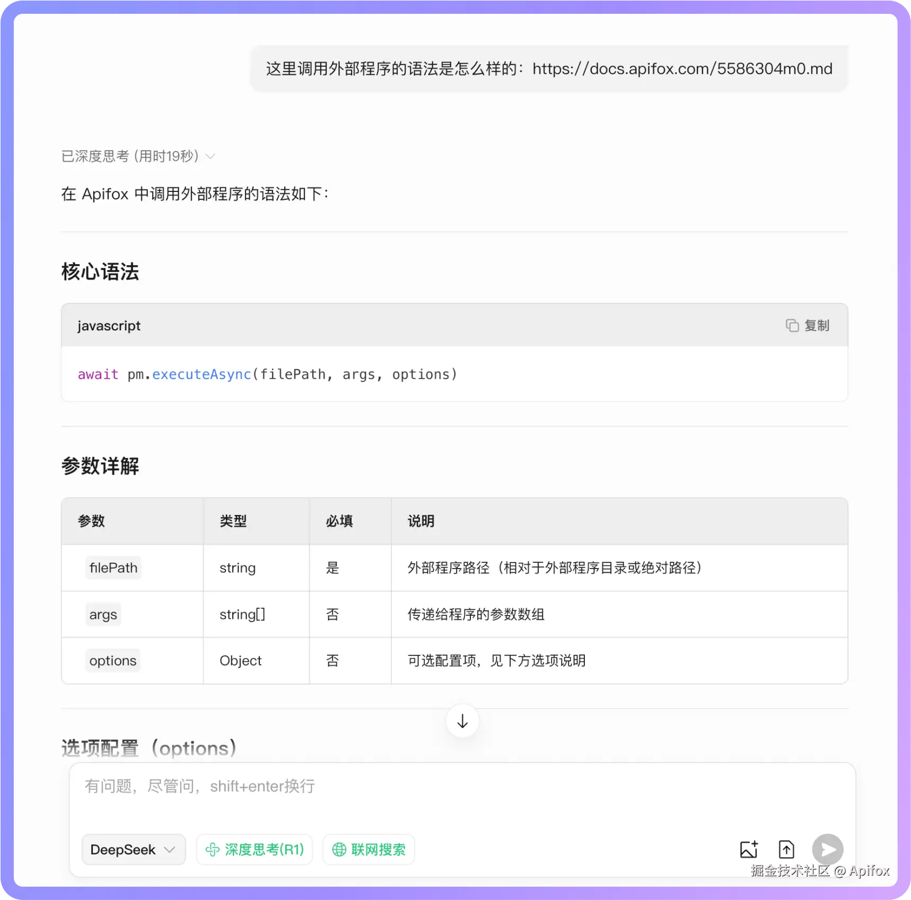Click the 在 Apifox 中调用外部程序 intro sentence
The image size is (911, 900).
pyautogui.click(x=195, y=194)
